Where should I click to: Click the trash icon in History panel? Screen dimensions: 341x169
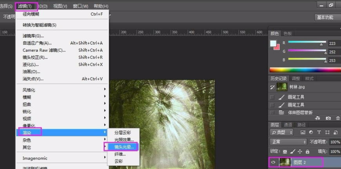[x=337, y=118]
